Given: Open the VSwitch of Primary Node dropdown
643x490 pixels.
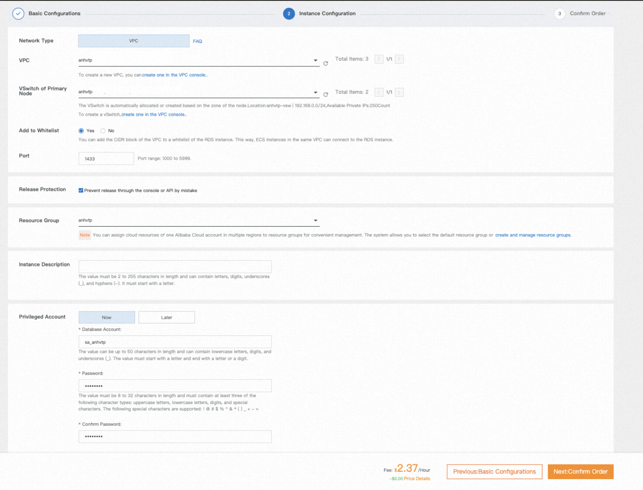Looking at the screenshot, I should [199, 92].
